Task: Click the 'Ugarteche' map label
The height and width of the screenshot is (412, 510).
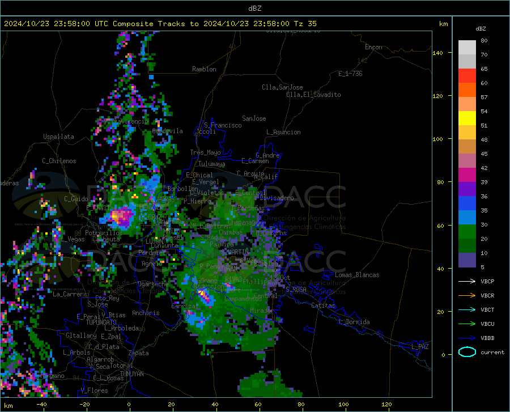Action: [x=153, y=283]
